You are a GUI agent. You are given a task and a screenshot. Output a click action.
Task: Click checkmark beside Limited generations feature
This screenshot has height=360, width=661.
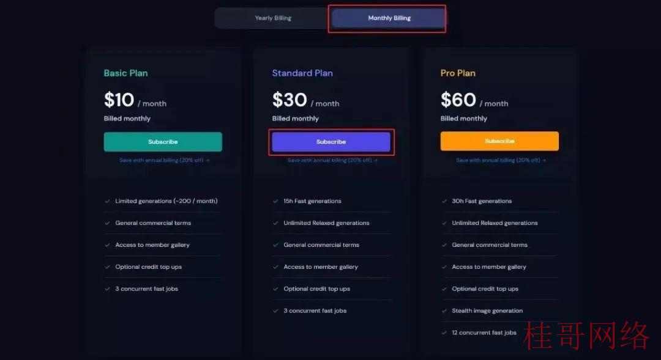(x=107, y=201)
